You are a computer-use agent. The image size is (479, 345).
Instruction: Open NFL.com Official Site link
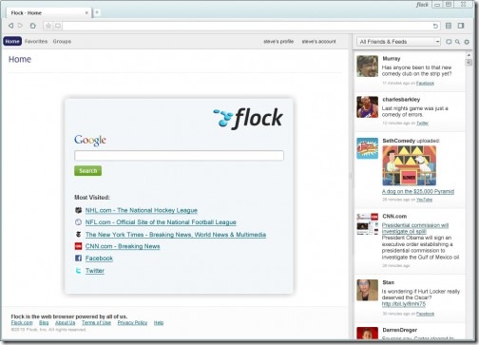point(161,222)
